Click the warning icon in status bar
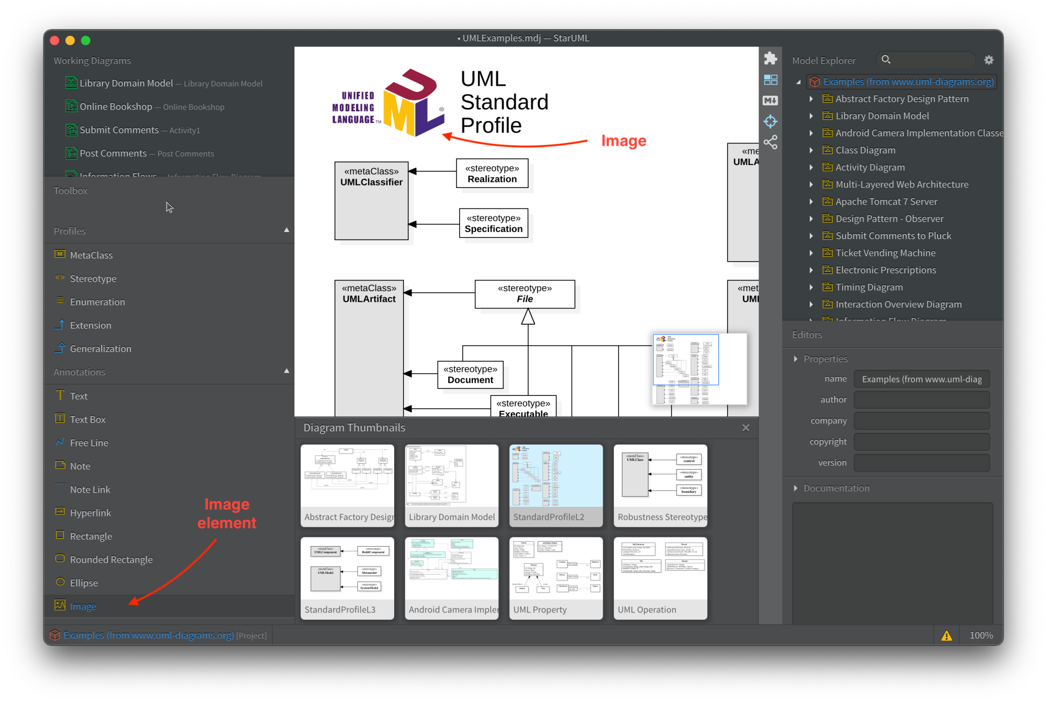Viewport: 1047px width, 703px height. [x=947, y=635]
